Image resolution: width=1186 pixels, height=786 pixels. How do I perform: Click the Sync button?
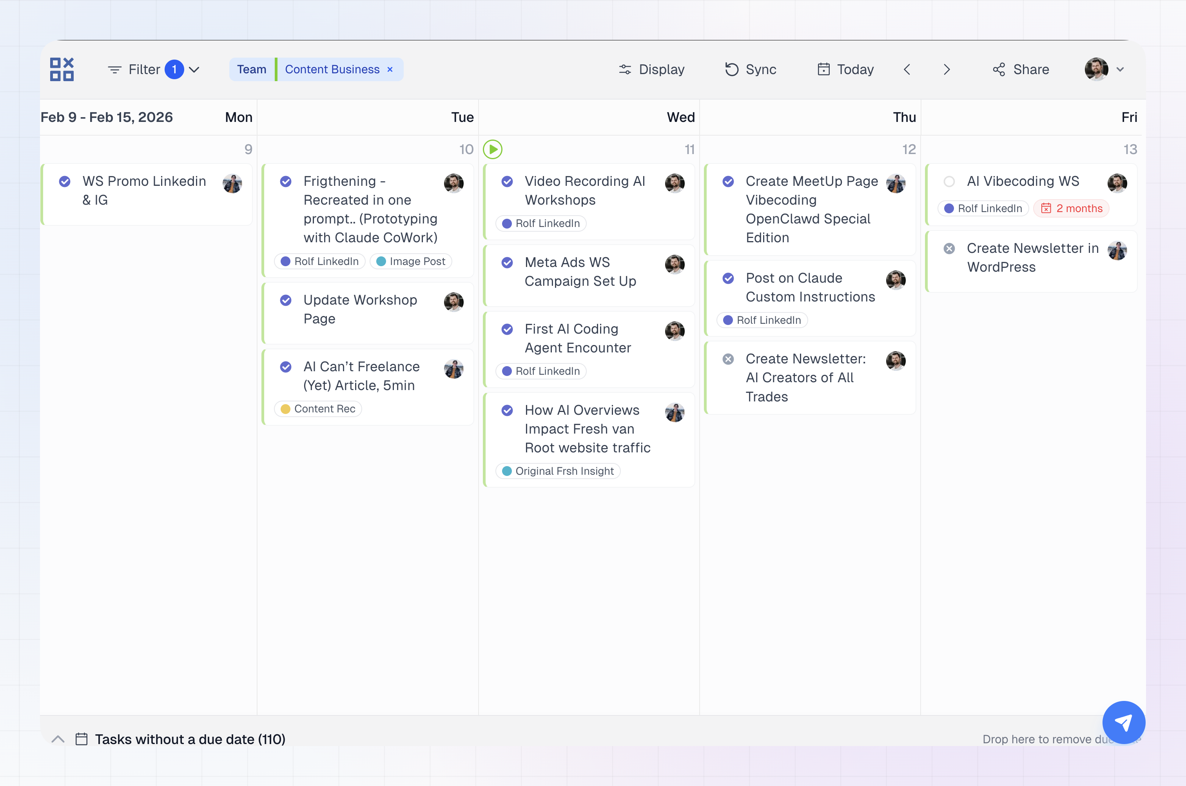tap(751, 69)
